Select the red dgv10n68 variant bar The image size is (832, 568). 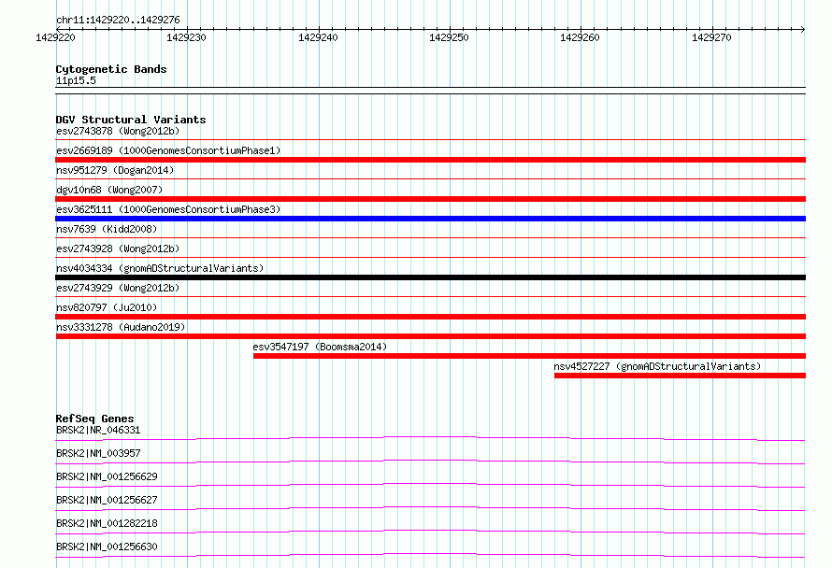point(430,199)
